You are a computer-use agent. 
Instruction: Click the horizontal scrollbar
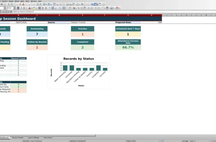click(48, 135)
